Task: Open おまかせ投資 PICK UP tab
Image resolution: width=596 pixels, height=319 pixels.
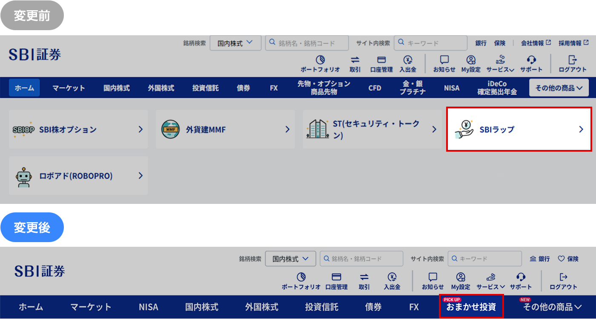Action: coord(471,306)
